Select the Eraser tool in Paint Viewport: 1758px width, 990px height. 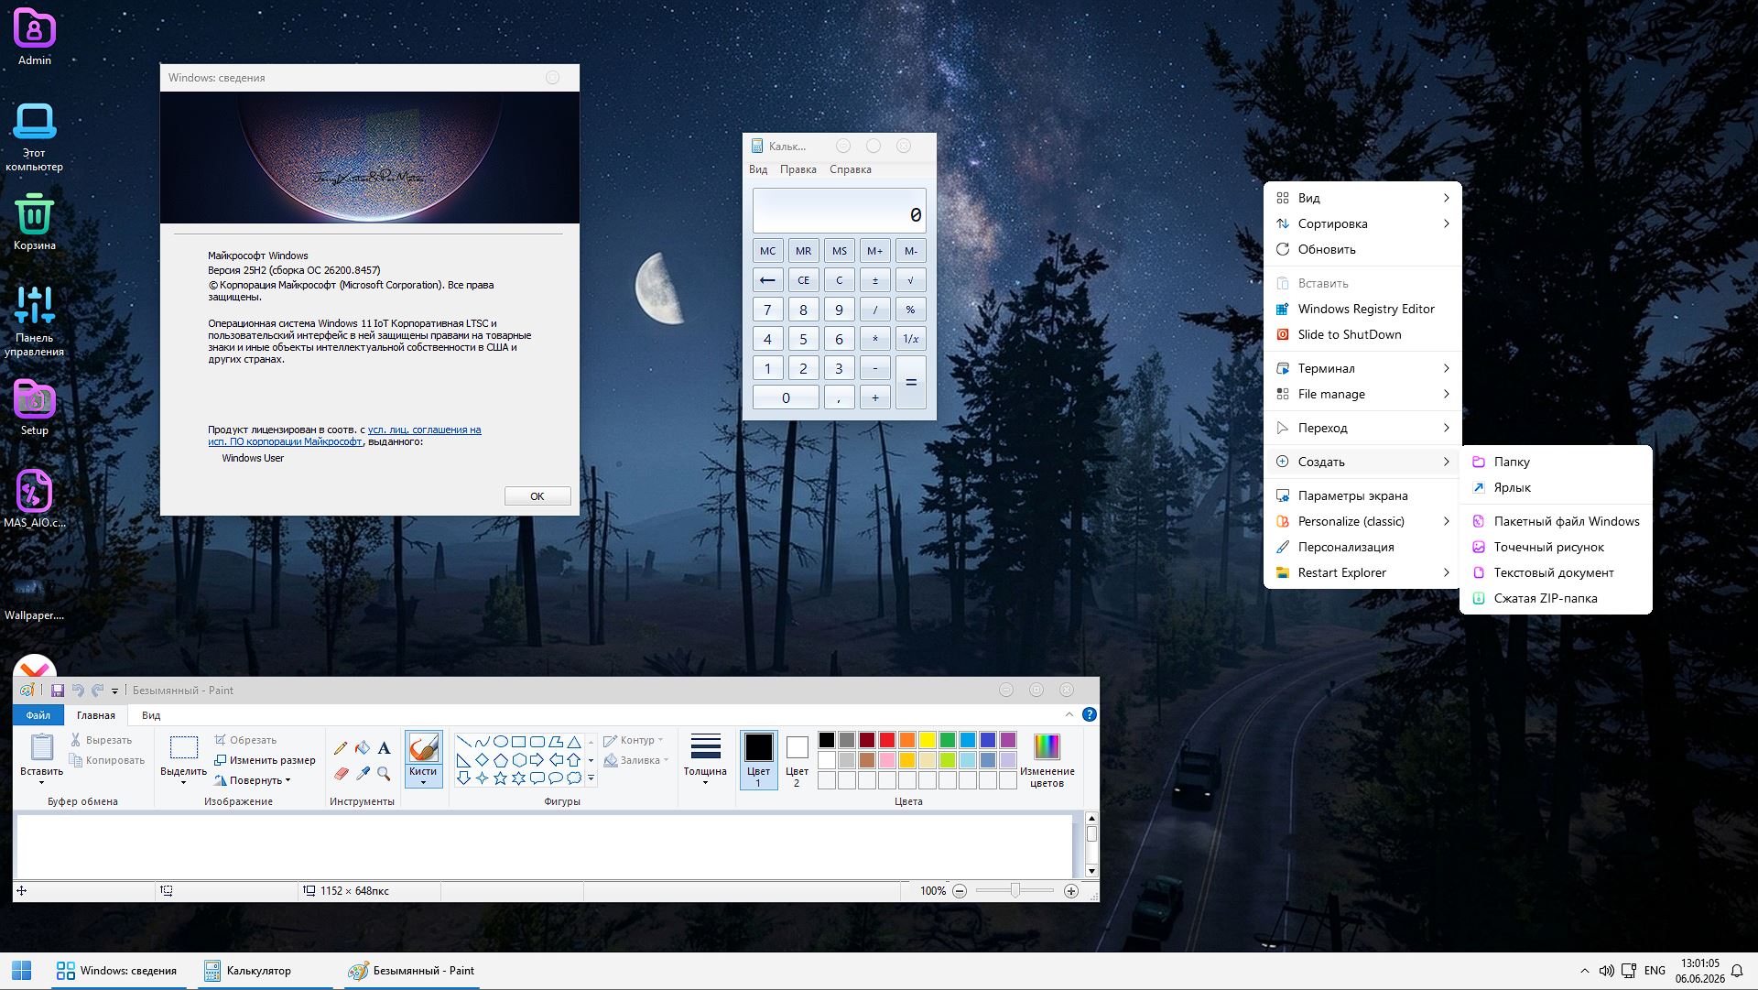coord(341,774)
